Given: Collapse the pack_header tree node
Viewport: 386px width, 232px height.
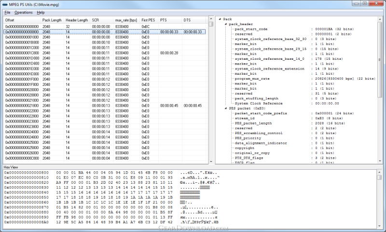Looking at the screenshot, I should pos(225,24).
